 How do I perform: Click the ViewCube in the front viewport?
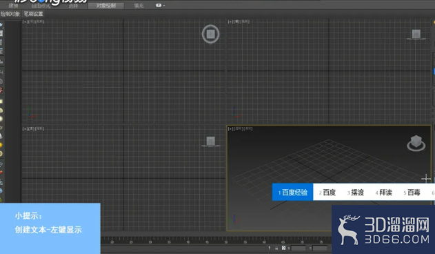(416, 35)
